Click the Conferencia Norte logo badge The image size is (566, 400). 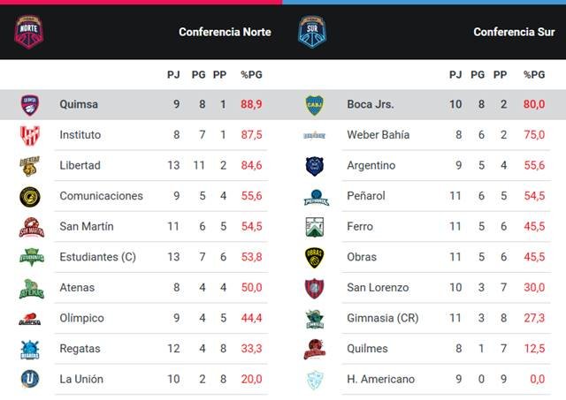click(x=29, y=32)
